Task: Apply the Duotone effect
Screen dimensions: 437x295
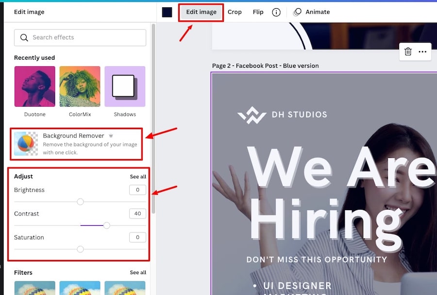Action: tap(35, 87)
